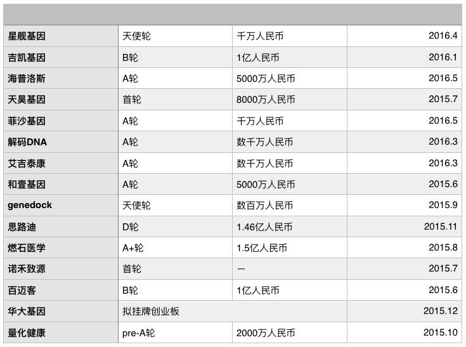Click the 2000万人民币 amount cell
Screen dimensions: 466x347
289,332
